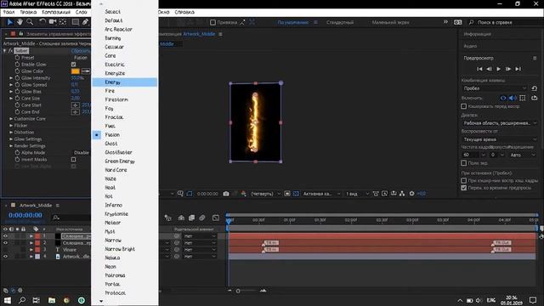Screen dimensions: 544x306
Task: Select the Rotation tool
Action: tap(42, 22)
